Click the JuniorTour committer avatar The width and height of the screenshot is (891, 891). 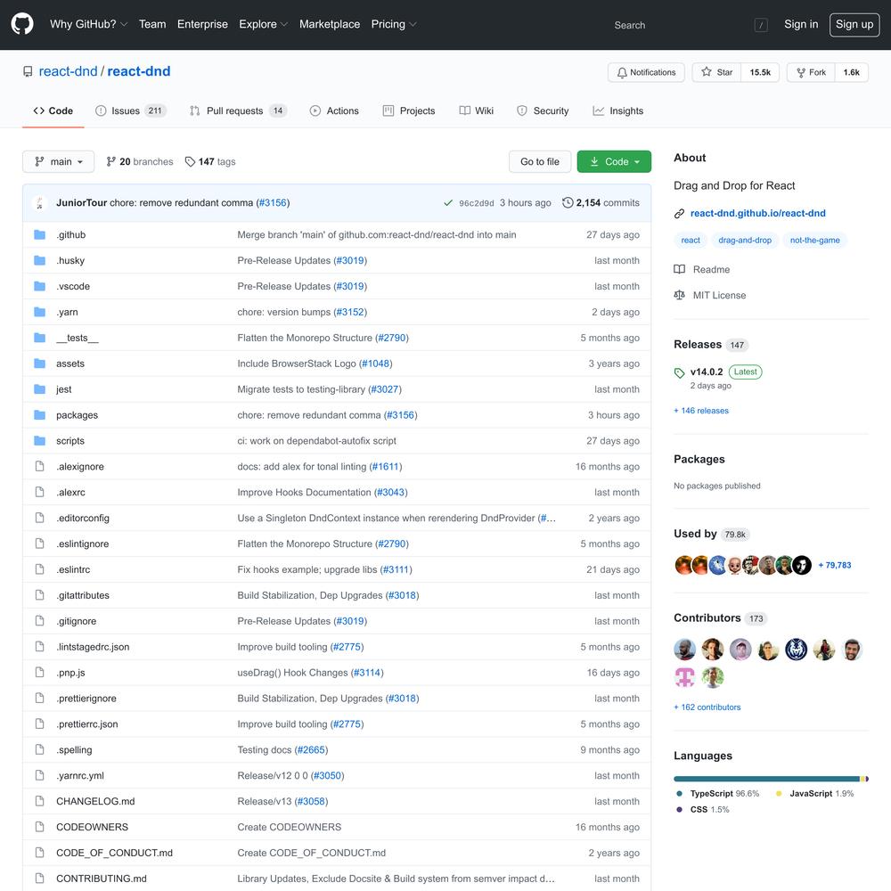coord(40,203)
